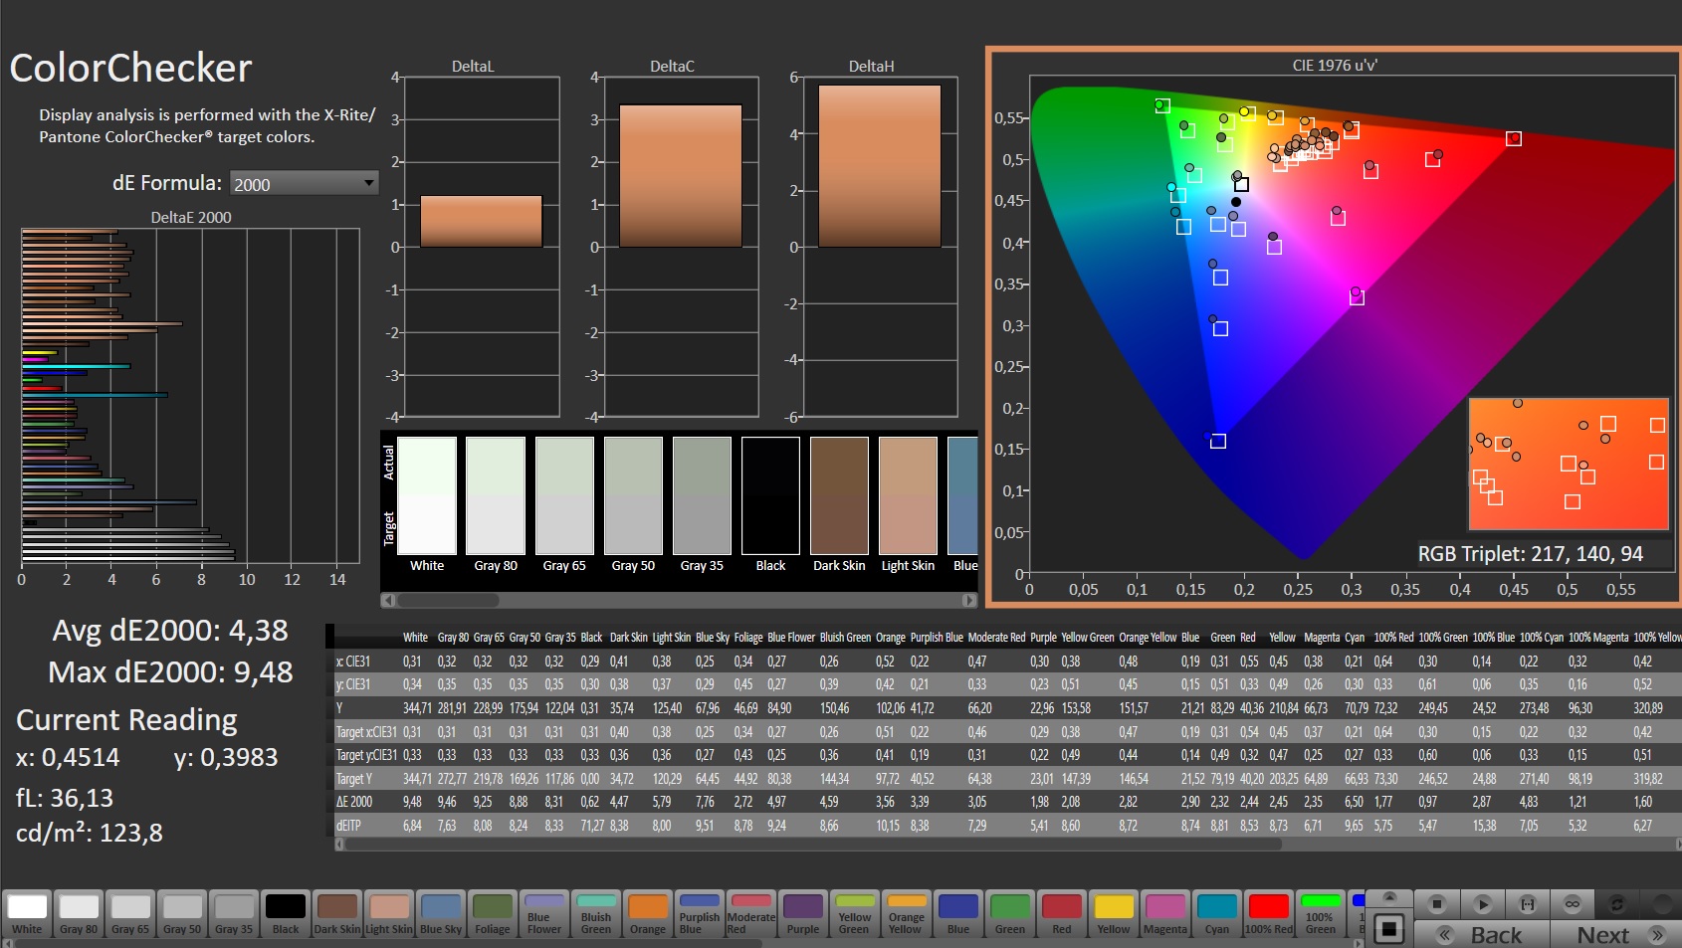Click the read series bracket icon
This screenshot has width=1682, height=948.
click(x=1527, y=904)
